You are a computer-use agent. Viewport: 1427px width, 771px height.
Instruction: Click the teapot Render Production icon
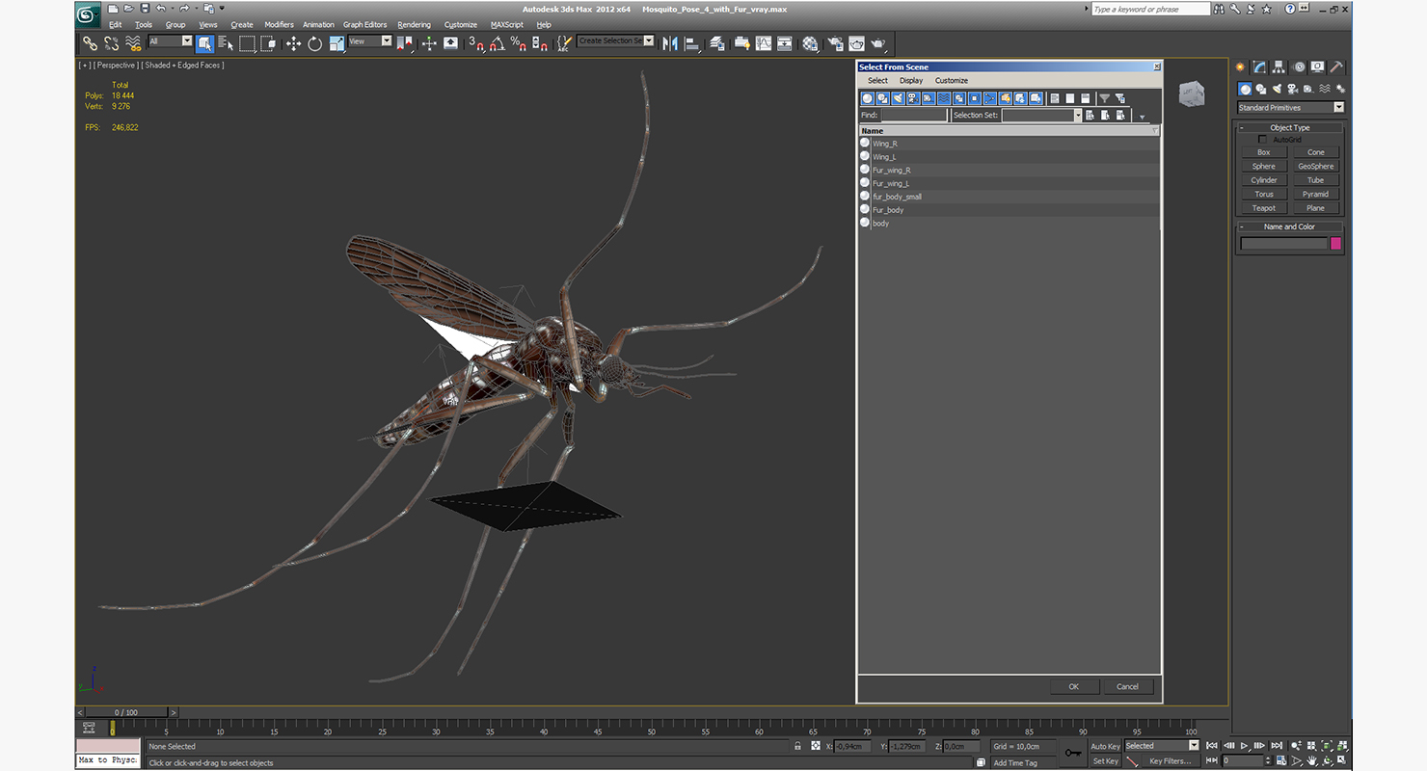coord(878,42)
